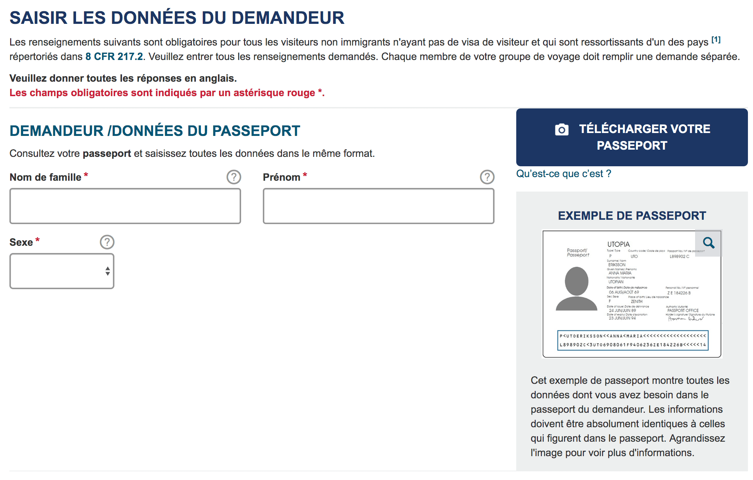Click the camera icon on the upload button
The image size is (753, 480).
pos(561,129)
